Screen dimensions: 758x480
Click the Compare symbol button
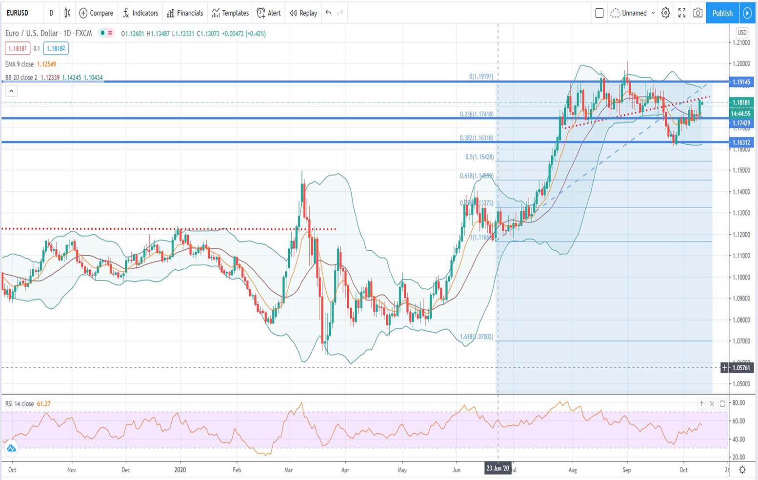click(x=96, y=13)
